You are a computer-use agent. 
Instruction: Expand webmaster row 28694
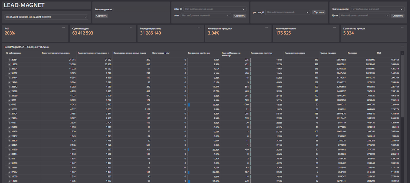[9, 69]
